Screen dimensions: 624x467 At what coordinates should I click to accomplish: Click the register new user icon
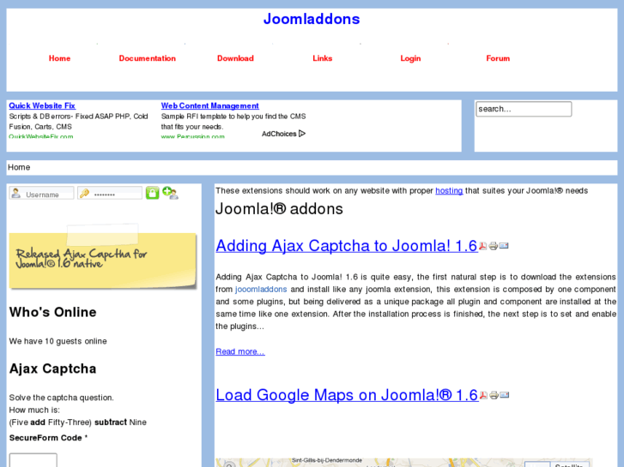click(170, 193)
